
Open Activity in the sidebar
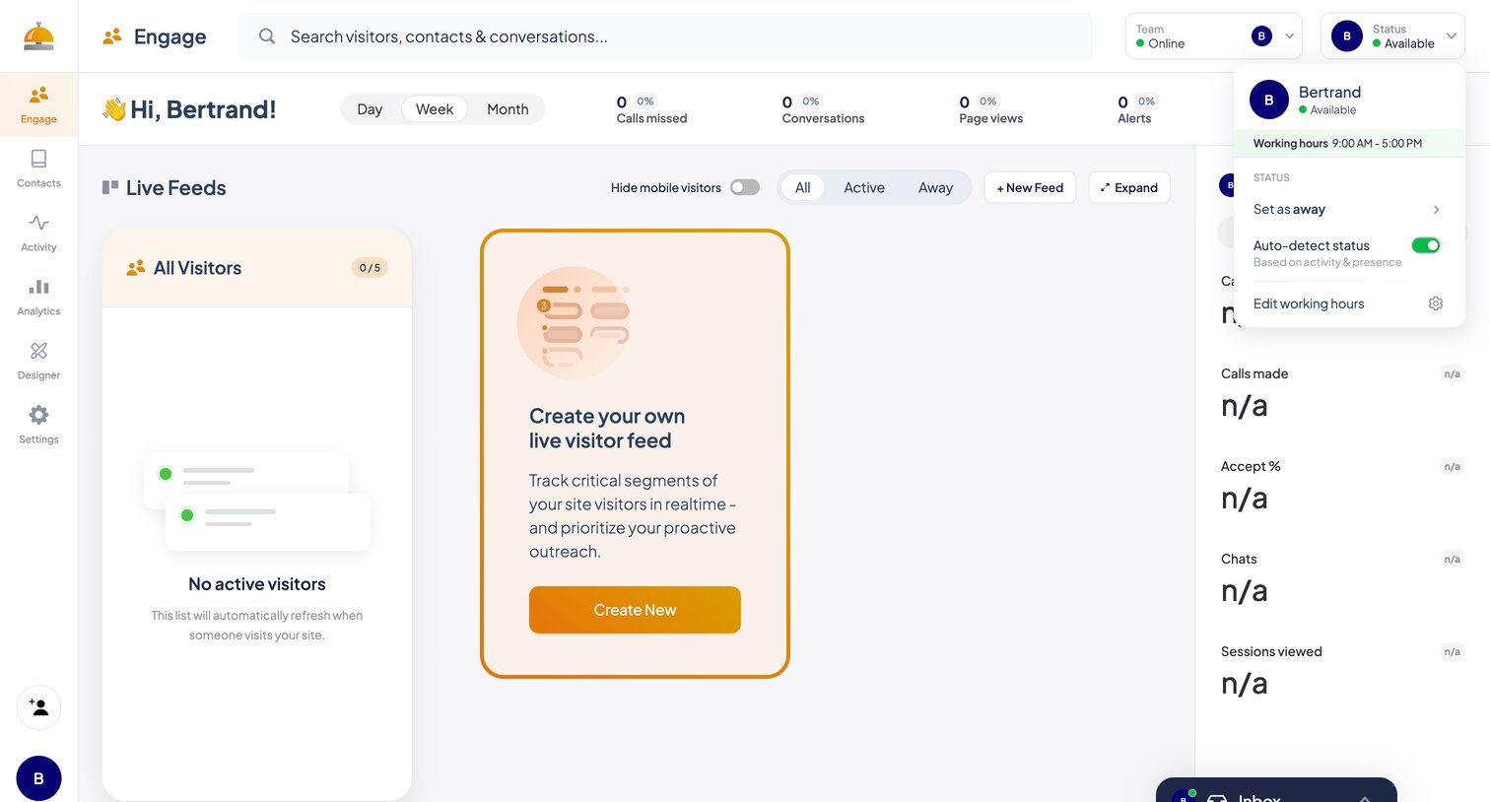tap(38, 233)
